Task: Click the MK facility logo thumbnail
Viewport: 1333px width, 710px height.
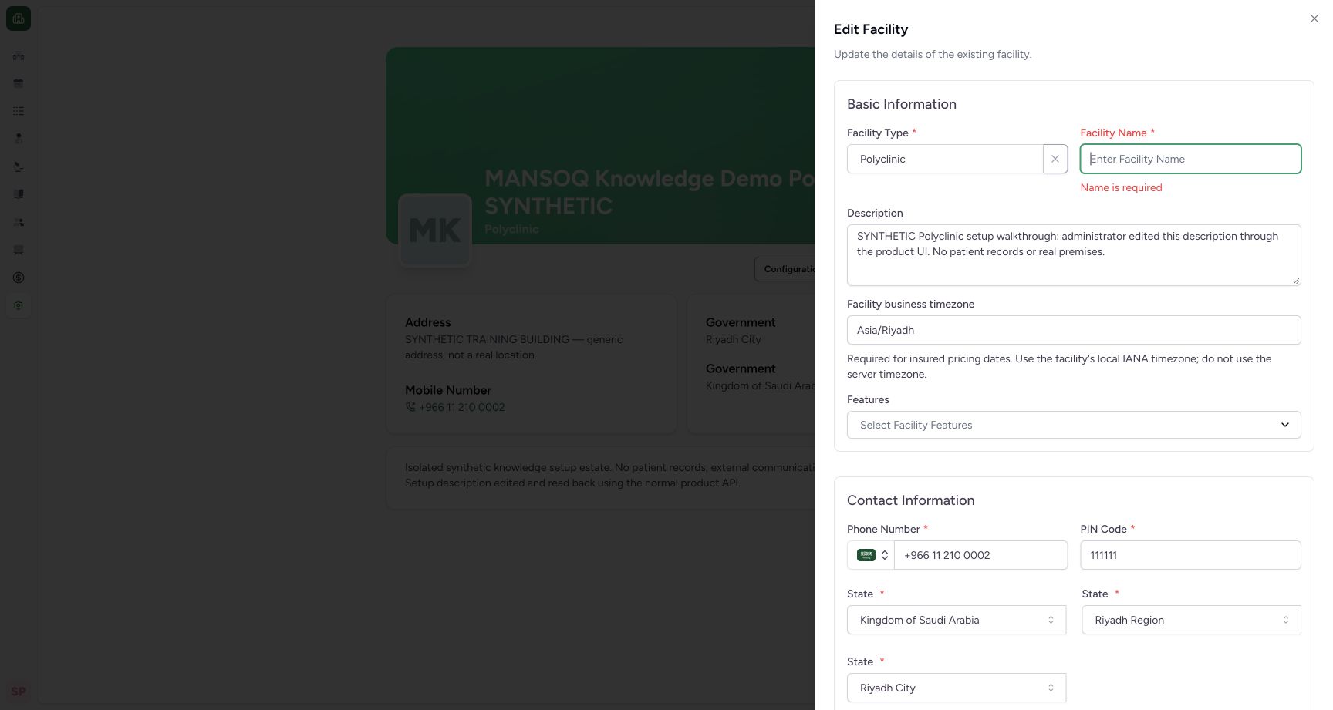Action: [435, 230]
